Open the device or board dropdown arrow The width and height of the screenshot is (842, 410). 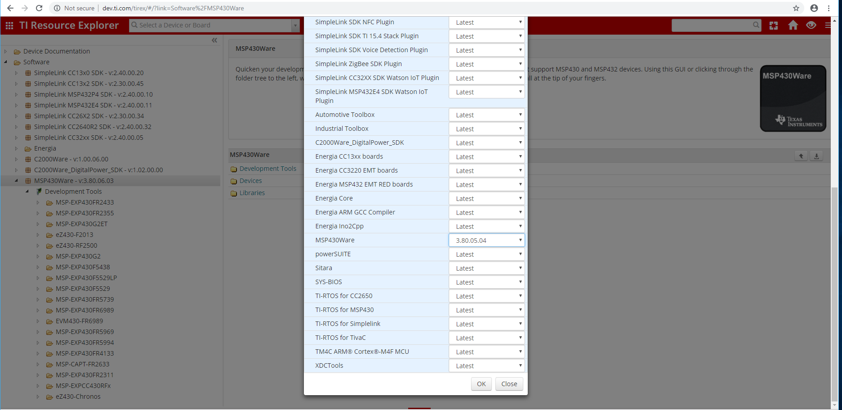[296, 26]
